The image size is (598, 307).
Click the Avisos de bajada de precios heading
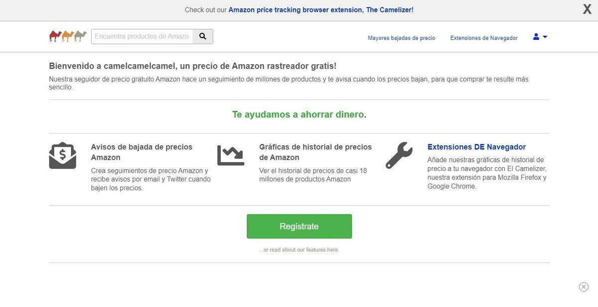tap(142, 152)
